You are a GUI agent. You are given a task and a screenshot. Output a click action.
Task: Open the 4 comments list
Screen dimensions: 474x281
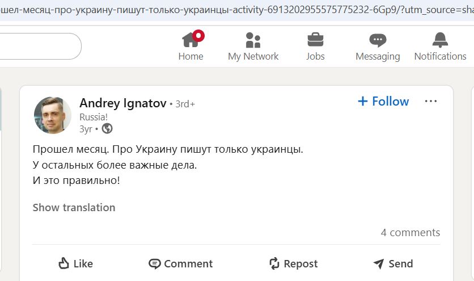[x=410, y=232]
